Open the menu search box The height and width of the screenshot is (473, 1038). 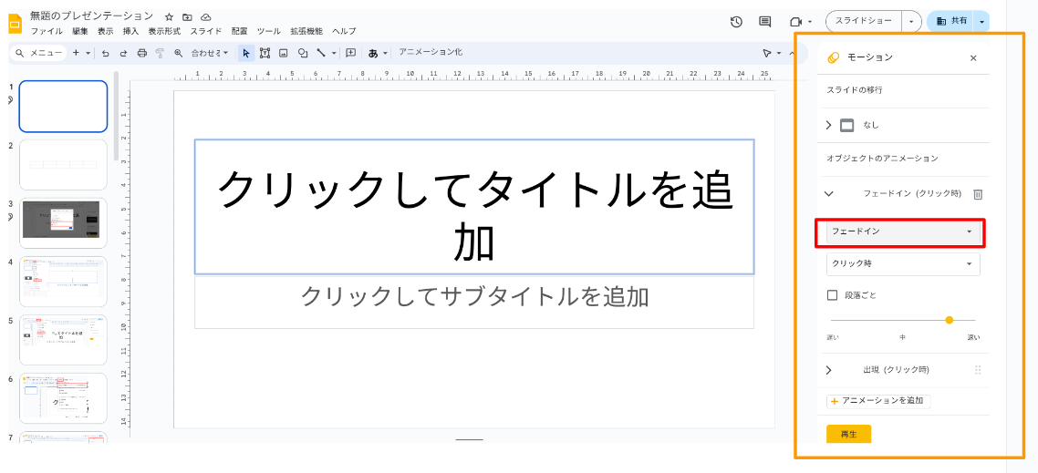pos(39,53)
